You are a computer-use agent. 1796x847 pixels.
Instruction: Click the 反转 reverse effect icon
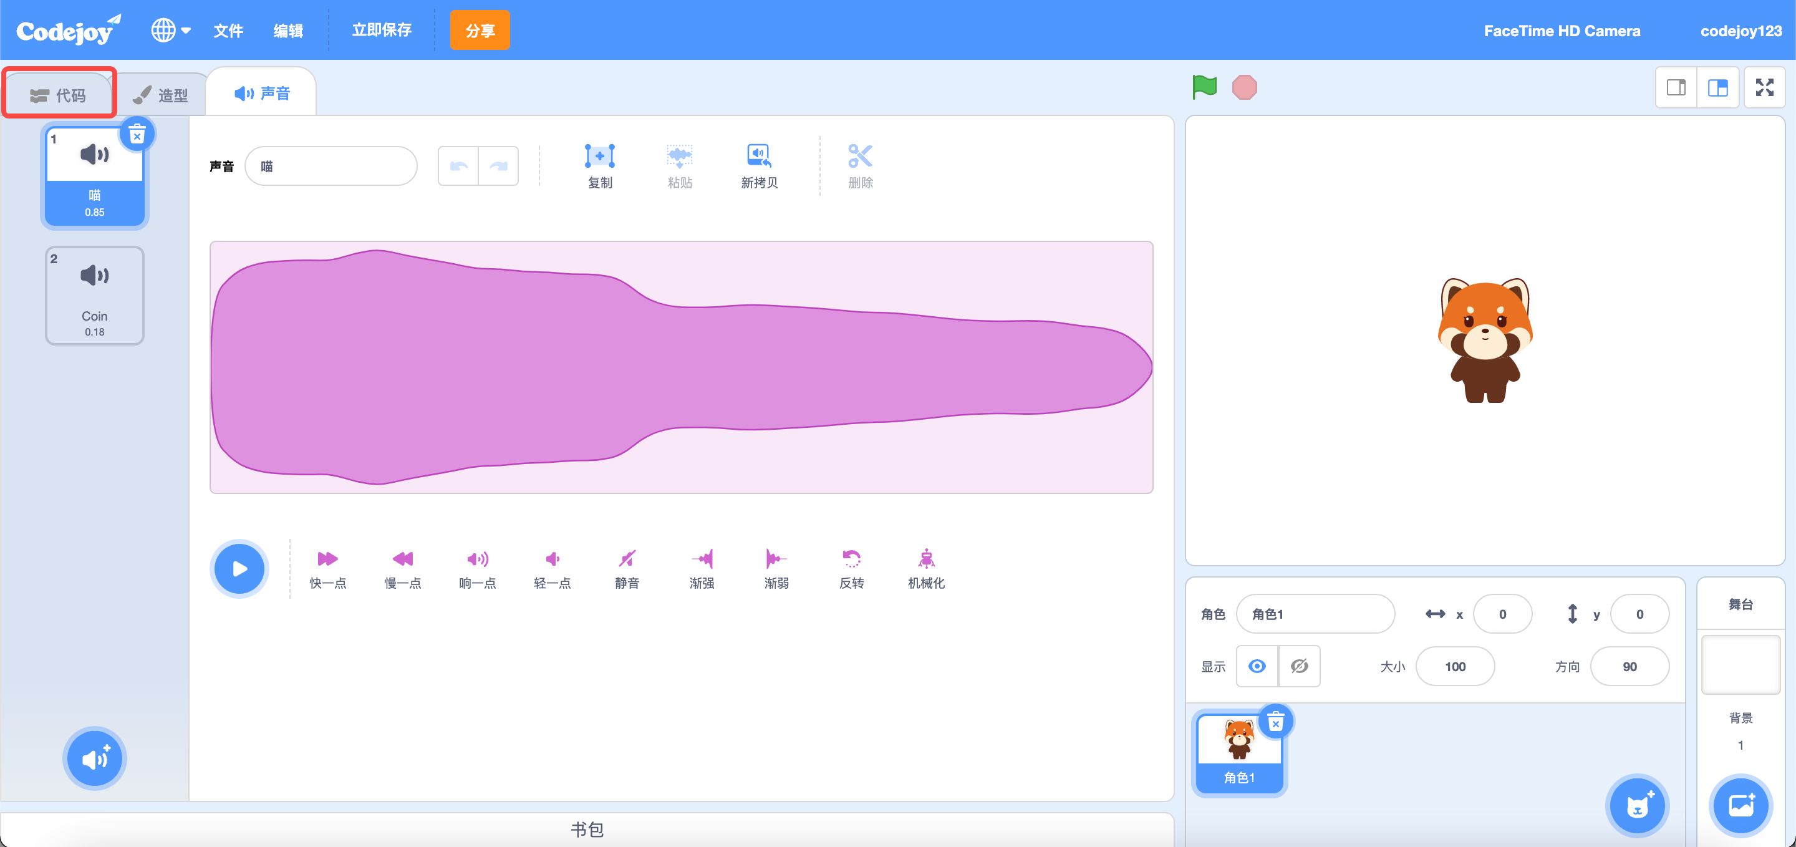tap(851, 558)
